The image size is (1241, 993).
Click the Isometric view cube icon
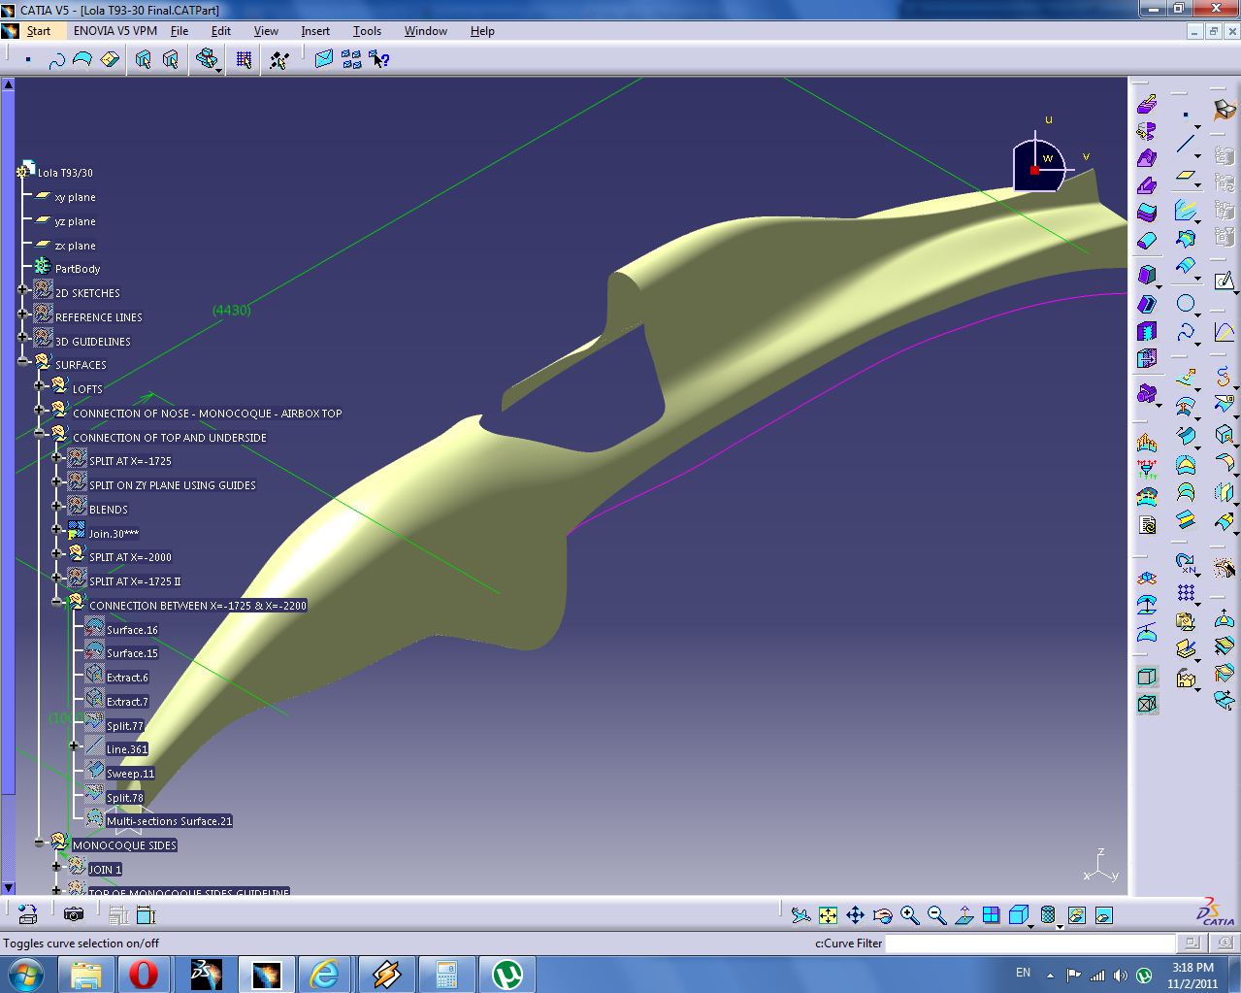tap(1018, 914)
